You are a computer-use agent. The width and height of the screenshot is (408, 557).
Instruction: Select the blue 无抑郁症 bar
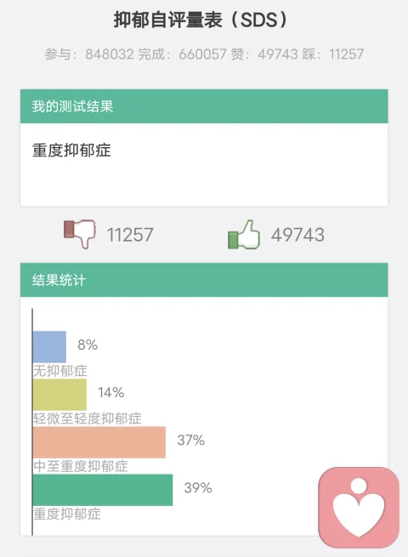[x=49, y=347]
